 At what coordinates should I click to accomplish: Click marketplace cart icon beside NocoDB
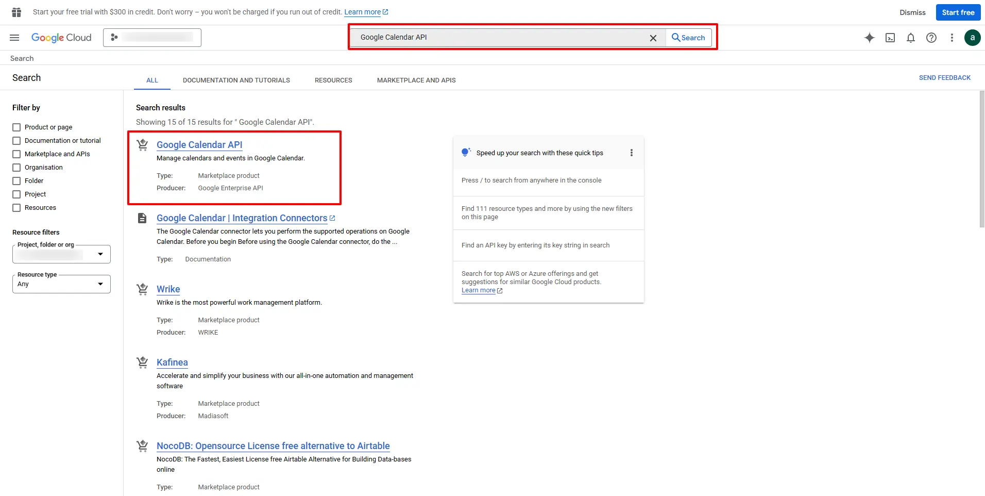point(143,446)
